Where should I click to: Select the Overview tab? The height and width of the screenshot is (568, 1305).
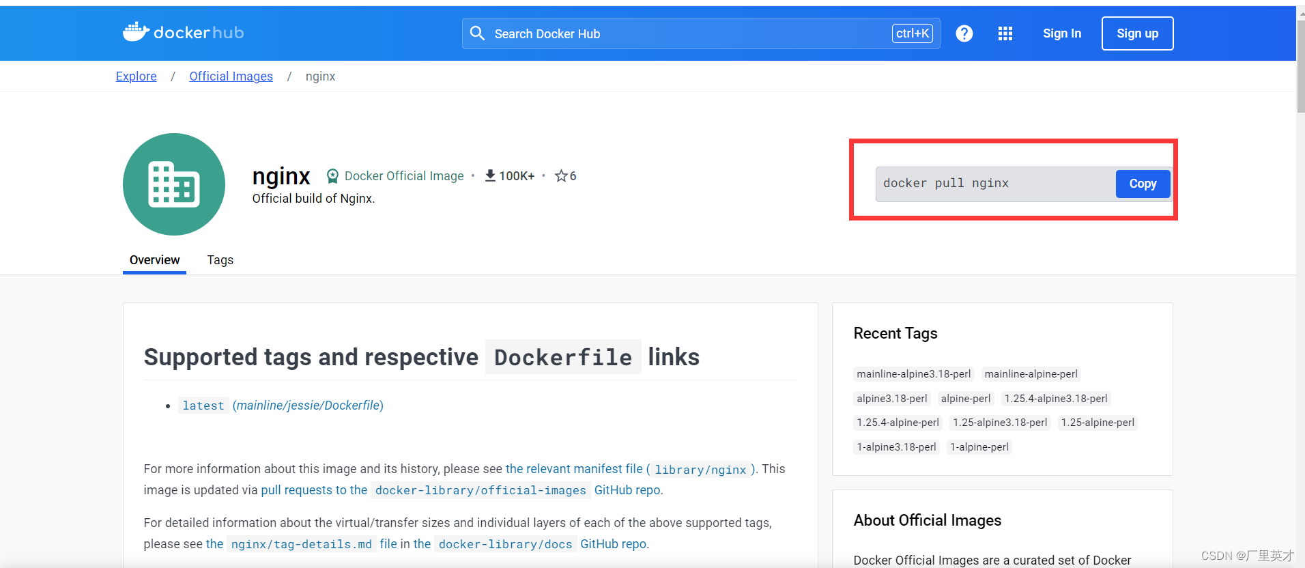pyautogui.click(x=154, y=260)
